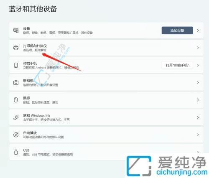The image size is (209, 178).
Task: Open the USB entry text
Action: [26, 150]
